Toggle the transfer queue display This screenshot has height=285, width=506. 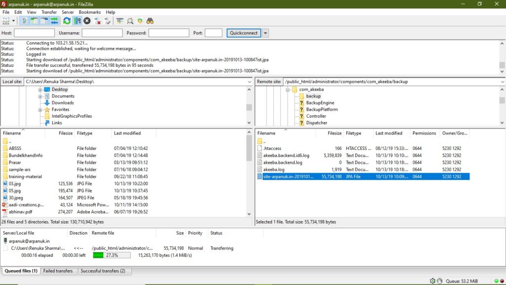click(x=54, y=21)
